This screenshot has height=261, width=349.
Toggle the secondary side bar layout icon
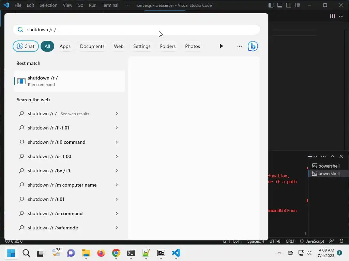pyautogui.click(x=289, y=5)
